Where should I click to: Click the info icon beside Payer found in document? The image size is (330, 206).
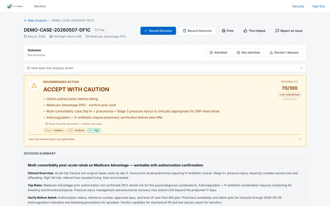point(47,124)
